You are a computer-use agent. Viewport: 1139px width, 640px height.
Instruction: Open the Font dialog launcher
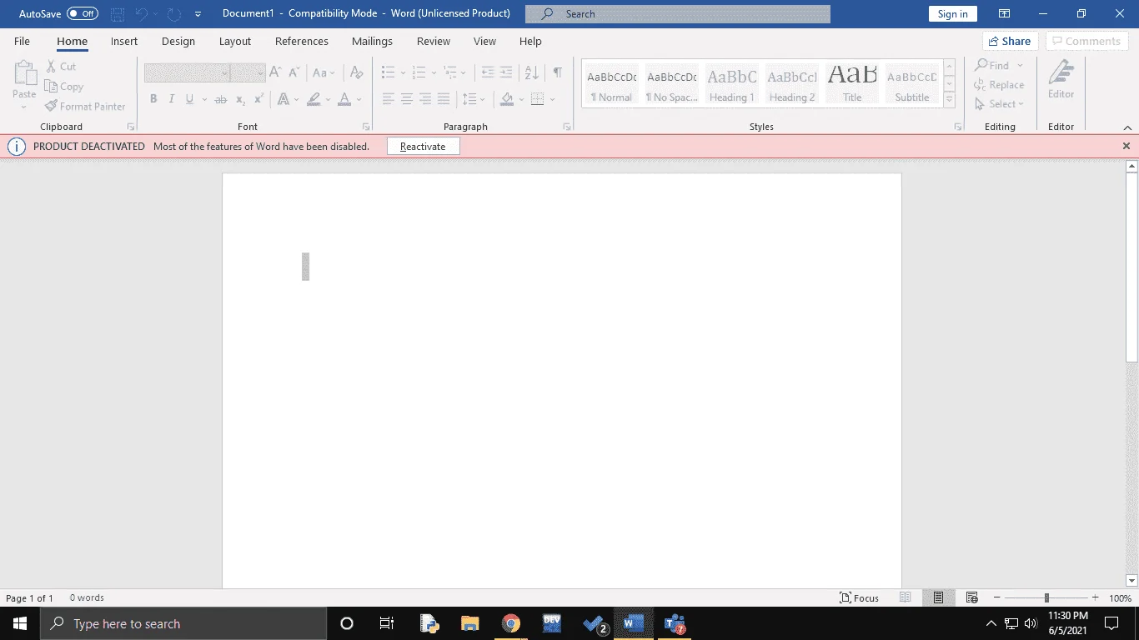click(x=366, y=127)
